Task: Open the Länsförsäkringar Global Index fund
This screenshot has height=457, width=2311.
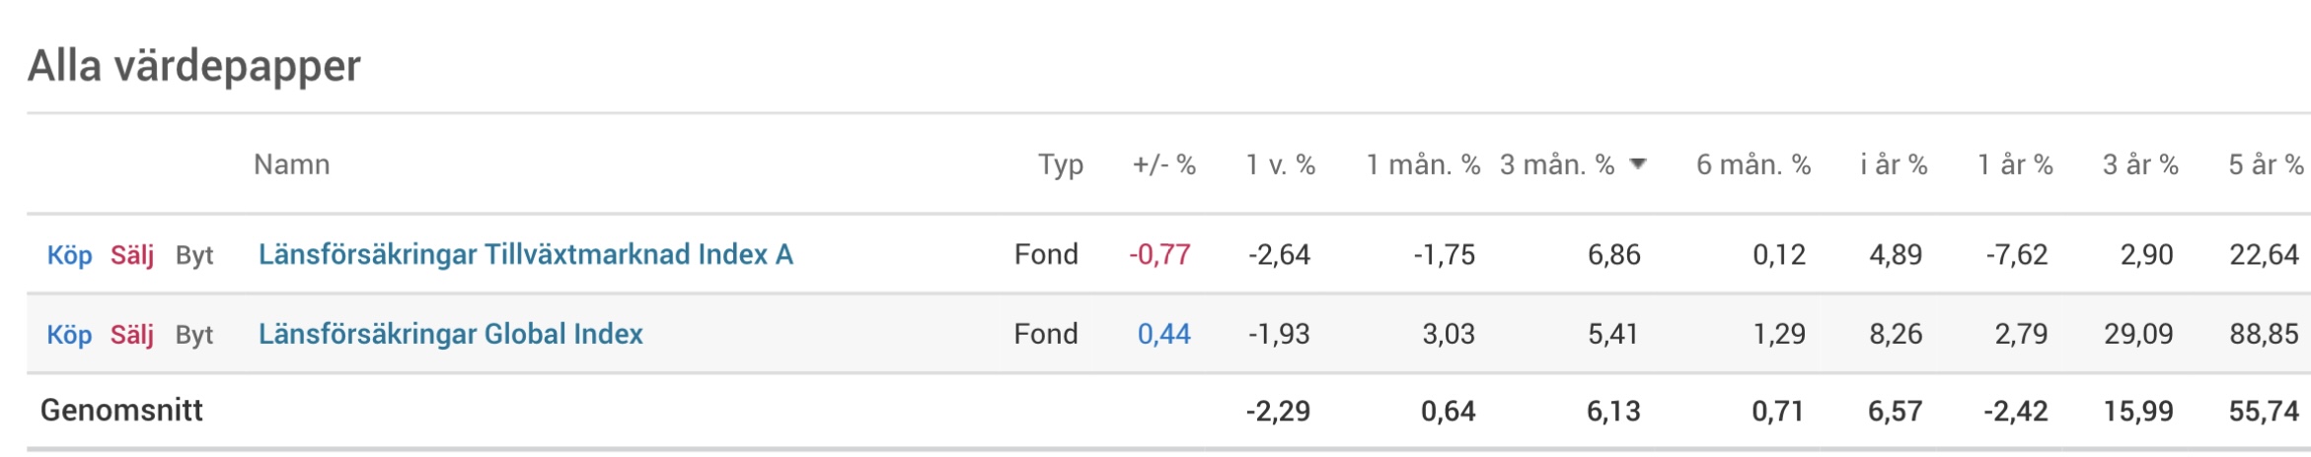Action: pos(450,334)
